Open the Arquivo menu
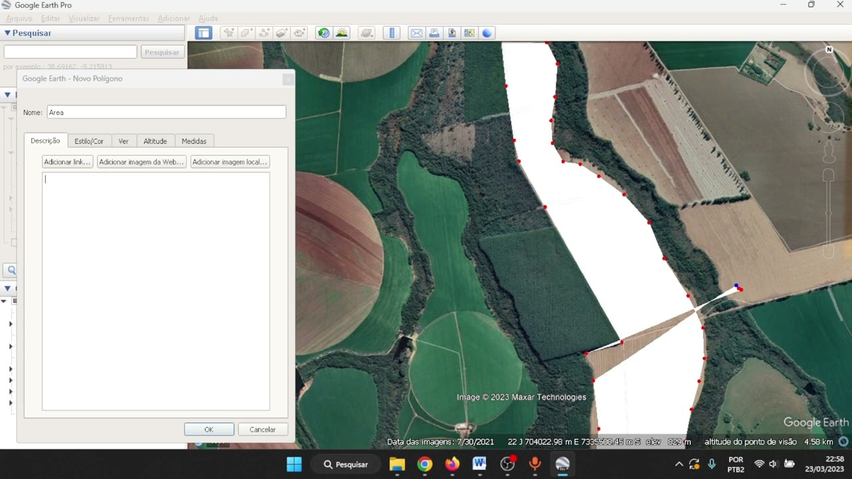The image size is (852, 479). (x=19, y=19)
